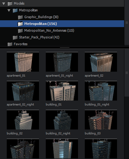The width and height of the screenshot is (129, 159).
Task: Select the apartment_01 building thumbnail
Action: pos(23,62)
